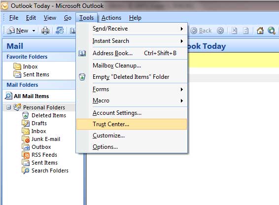The image size is (279, 205).
Task: Click the Personal Folders icon
Action: [x=17, y=107]
